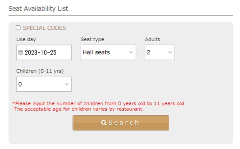Click the SPECIAL CODES label text
This screenshot has height=149, width=240.
pos(44,28)
